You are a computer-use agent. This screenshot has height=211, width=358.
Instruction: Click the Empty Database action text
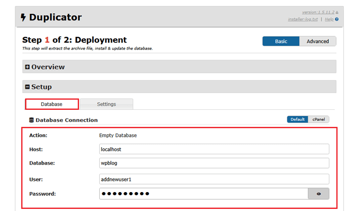click(118, 135)
